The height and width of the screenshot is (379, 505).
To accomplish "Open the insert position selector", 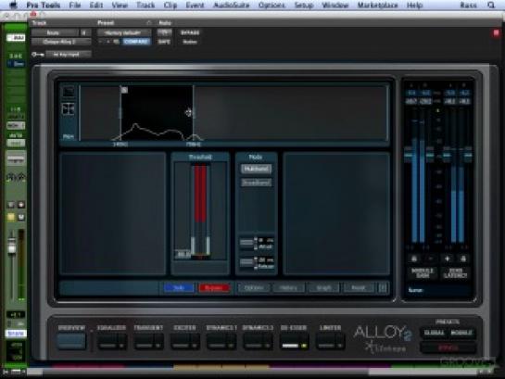I will [85, 32].
